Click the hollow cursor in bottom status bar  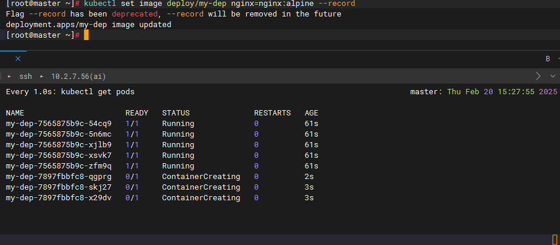tap(554, 239)
